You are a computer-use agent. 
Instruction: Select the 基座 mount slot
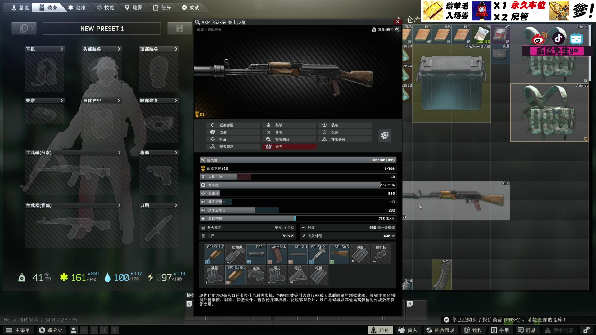[256, 275]
